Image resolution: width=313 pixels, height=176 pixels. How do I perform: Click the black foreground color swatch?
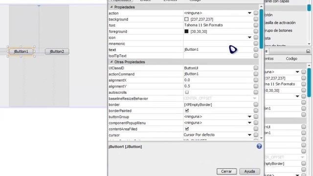pos(186,31)
